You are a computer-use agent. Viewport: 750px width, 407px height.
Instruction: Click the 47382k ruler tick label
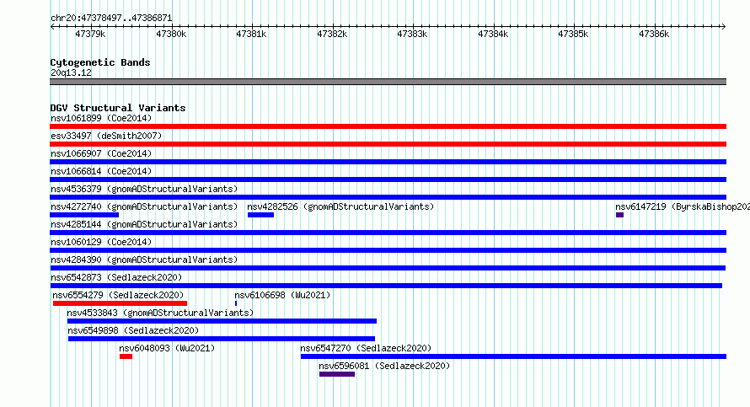(332, 35)
